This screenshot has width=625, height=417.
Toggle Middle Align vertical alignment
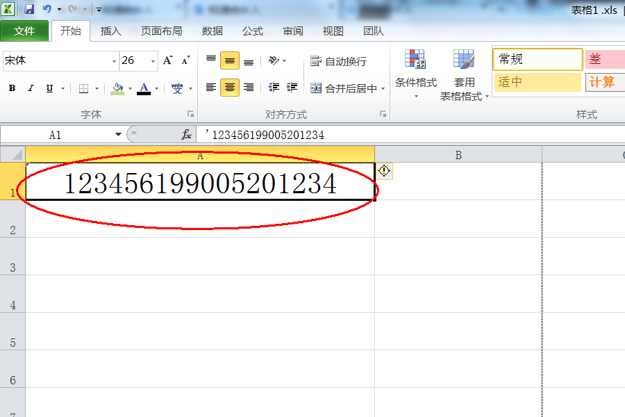click(230, 60)
